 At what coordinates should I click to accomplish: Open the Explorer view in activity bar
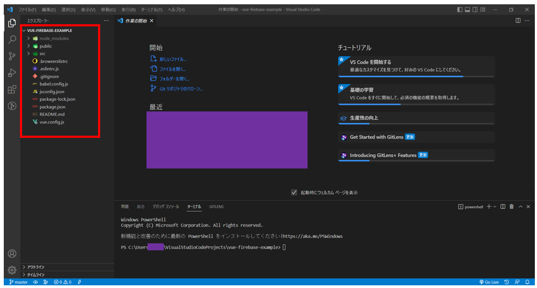(12, 23)
